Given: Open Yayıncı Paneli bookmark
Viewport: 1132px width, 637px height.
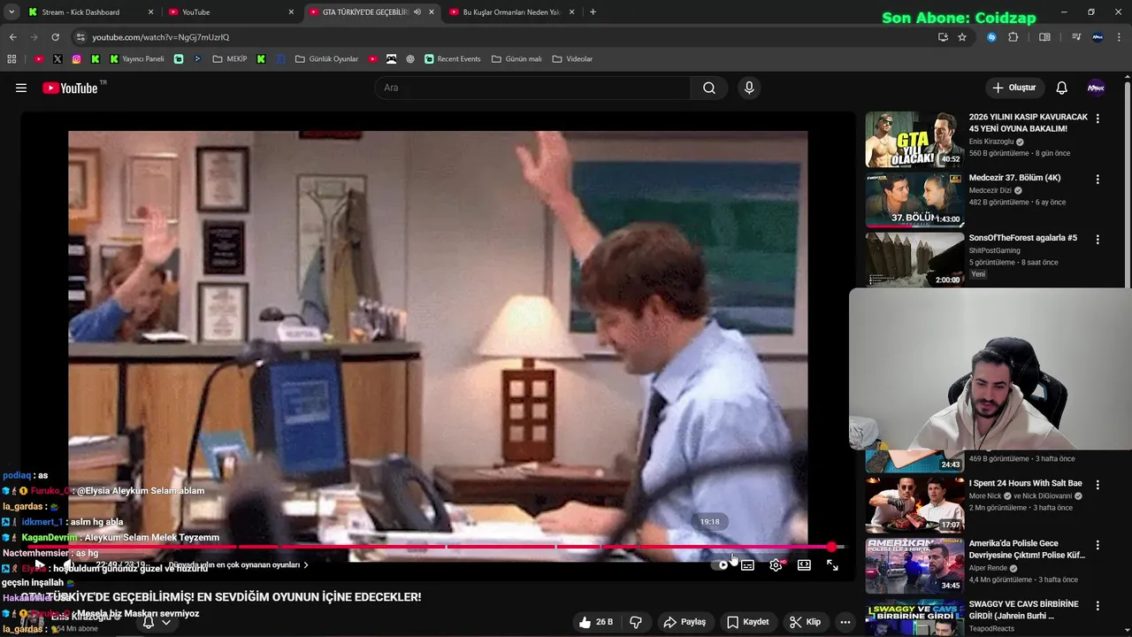Looking at the screenshot, I should (137, 59).
